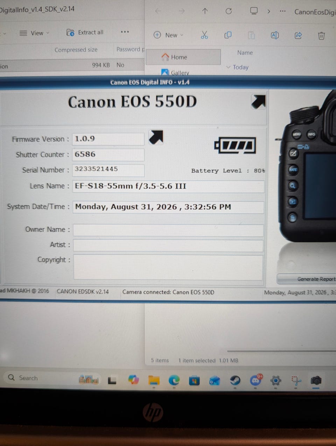Viewport: 336px width, 446px height.
Task: Click 'Battery Level : 80%' text
Action: click(228, 171)
